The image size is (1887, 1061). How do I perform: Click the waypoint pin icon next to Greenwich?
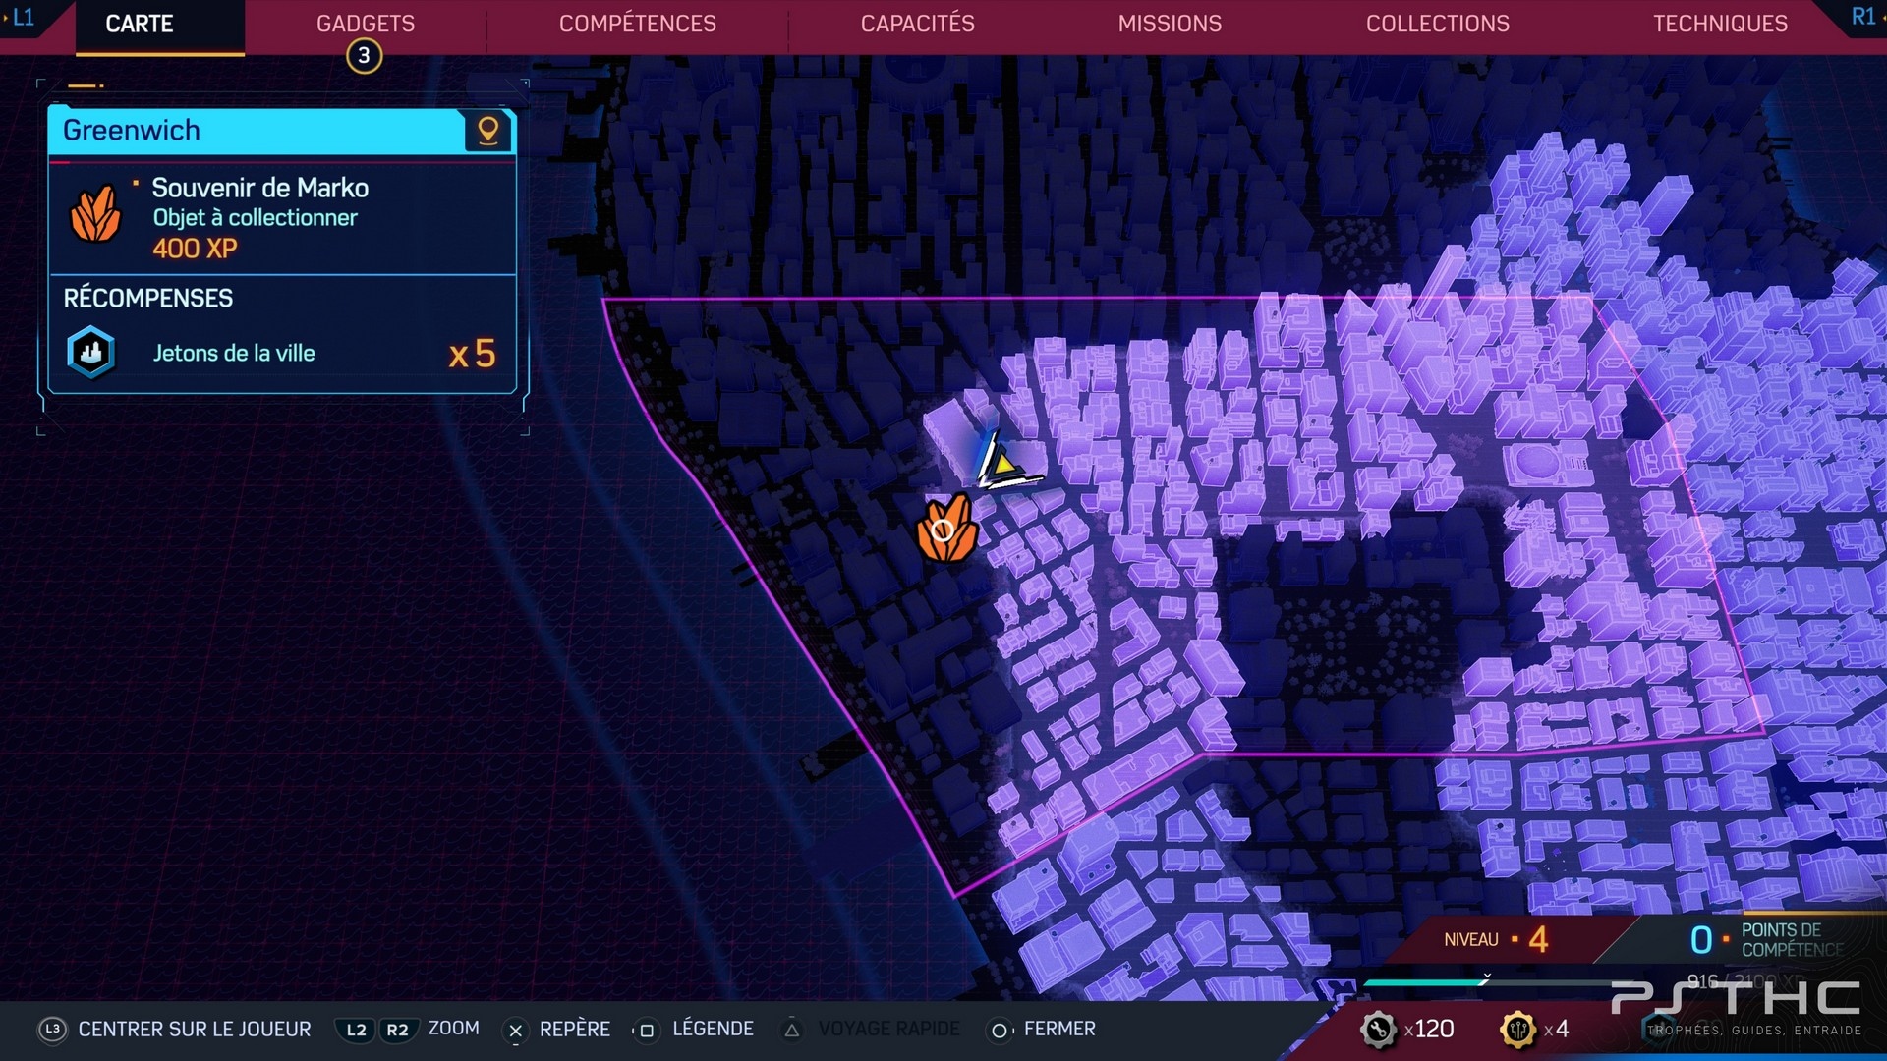click(x=487, y=131)
